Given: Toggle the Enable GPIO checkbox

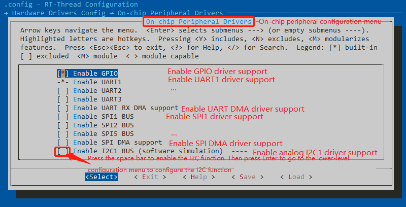Looking at the screenshot, I should pos(62,73).
